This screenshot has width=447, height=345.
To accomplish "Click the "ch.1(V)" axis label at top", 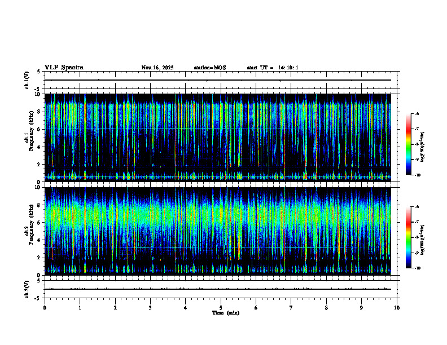I will [x=27, y=80].
